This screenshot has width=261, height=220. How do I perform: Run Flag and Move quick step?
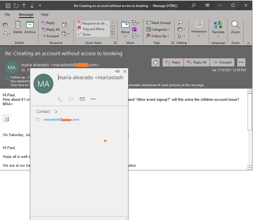click(x=93, y=29)
